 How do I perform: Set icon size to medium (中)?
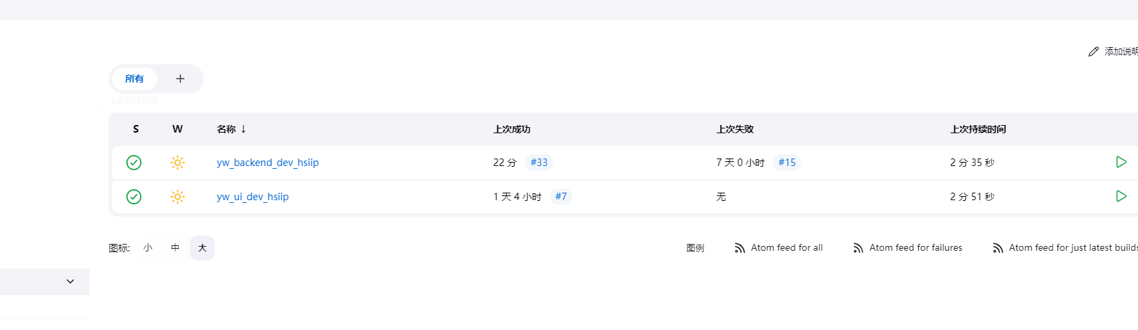pos(176,248)
